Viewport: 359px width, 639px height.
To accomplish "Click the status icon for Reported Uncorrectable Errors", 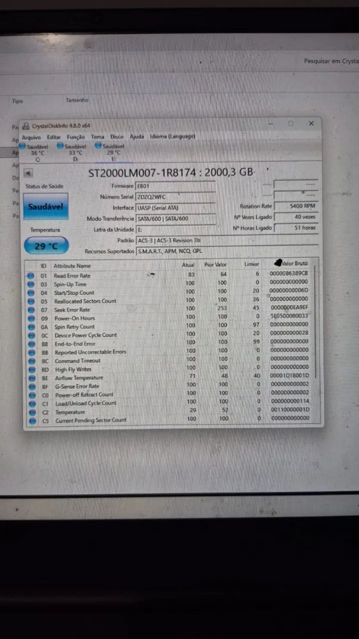I will (x=31, y=352).
